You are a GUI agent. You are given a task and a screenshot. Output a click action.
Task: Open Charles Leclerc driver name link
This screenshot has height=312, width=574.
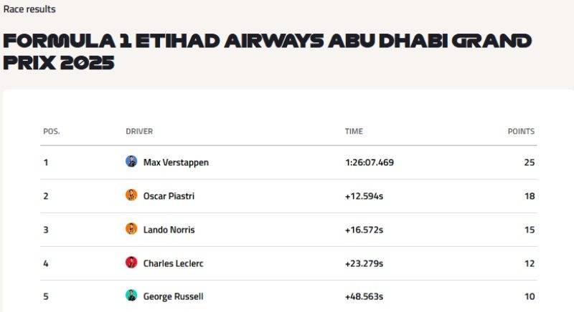point(173,263)
